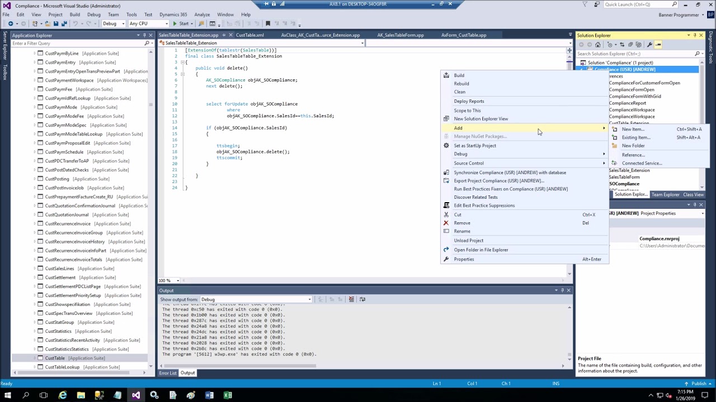Toggle Preview Selected Items button in Solution Explorer
Viewport: 716px width, 402px height.
coord(658,45)
